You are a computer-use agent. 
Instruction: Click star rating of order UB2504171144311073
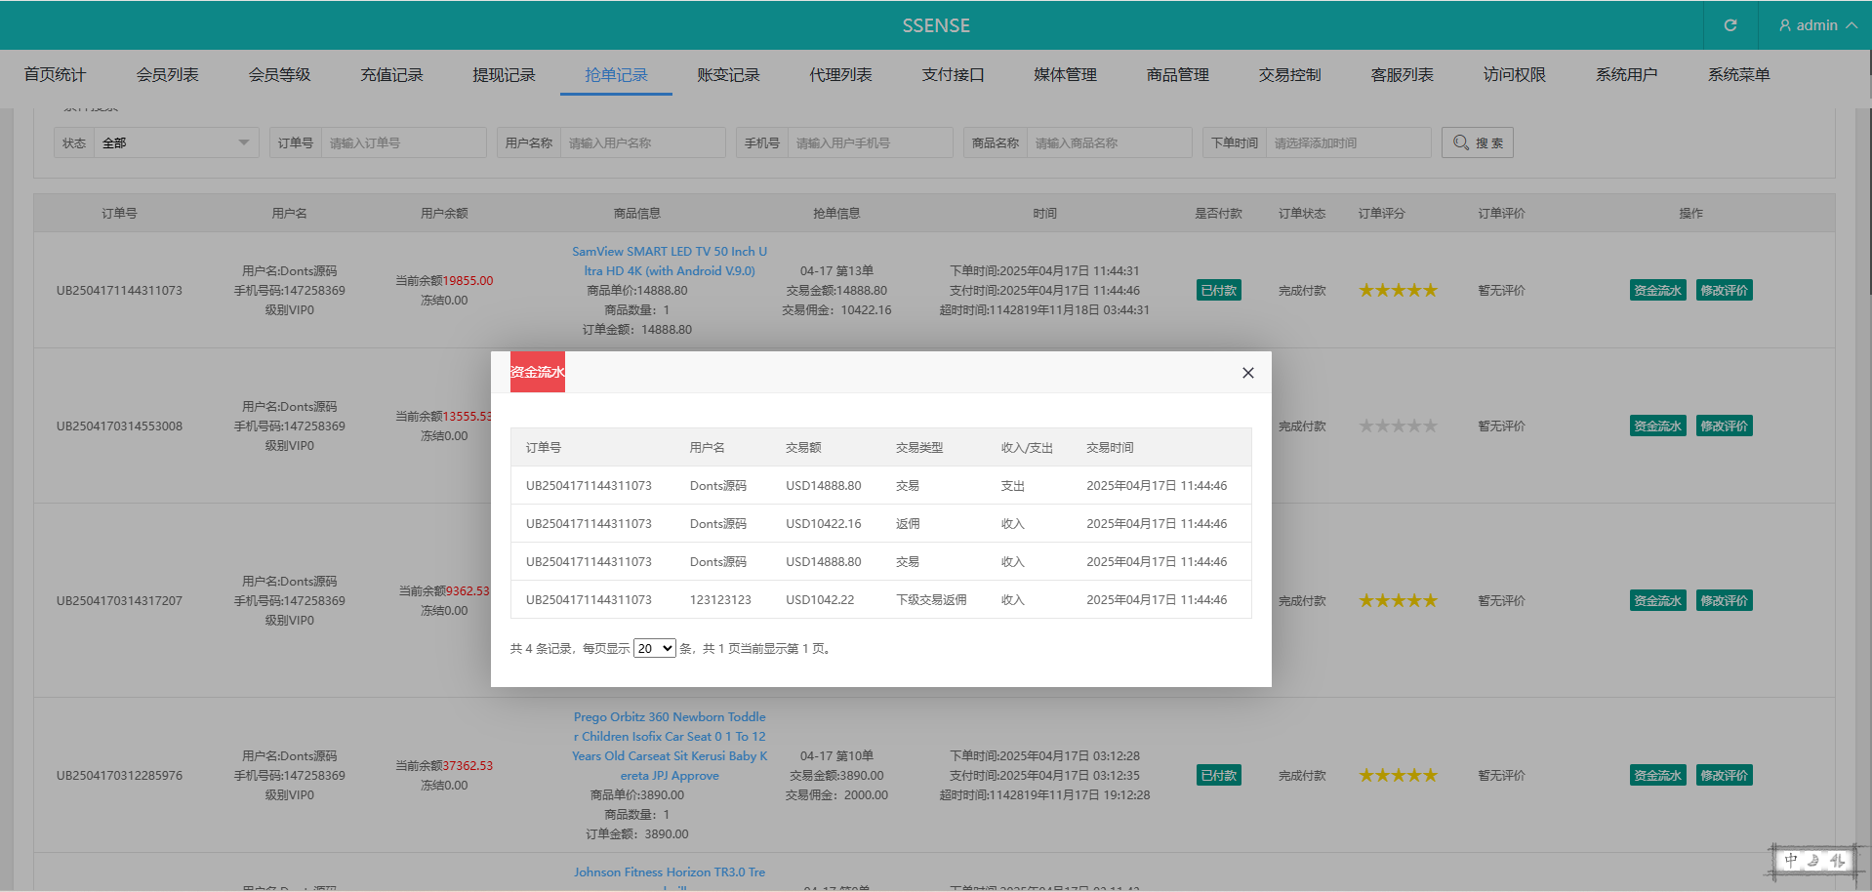click(x=1398, y=290)
